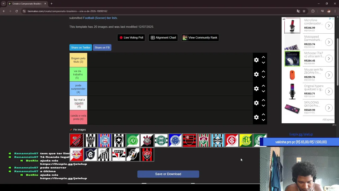Pick the Coritiba CFC crest

pyautogui.click(x=161, y=140)
